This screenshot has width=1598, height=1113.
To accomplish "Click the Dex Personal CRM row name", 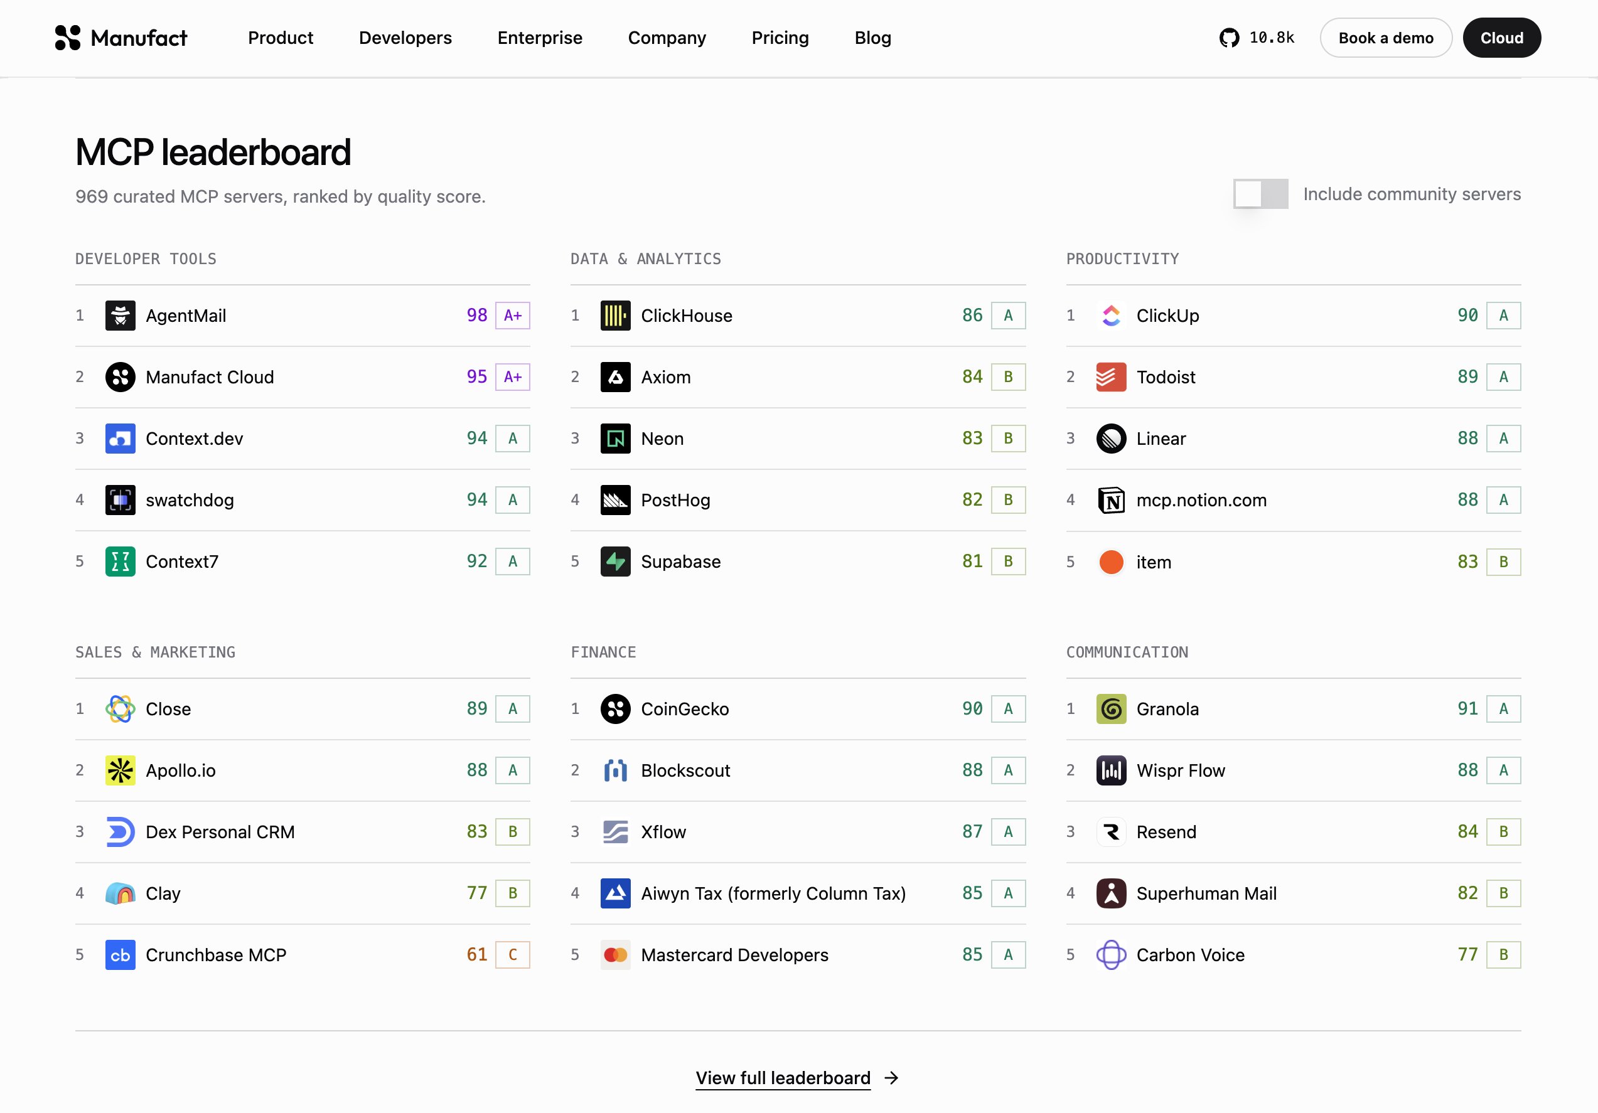I will point(220,832).
